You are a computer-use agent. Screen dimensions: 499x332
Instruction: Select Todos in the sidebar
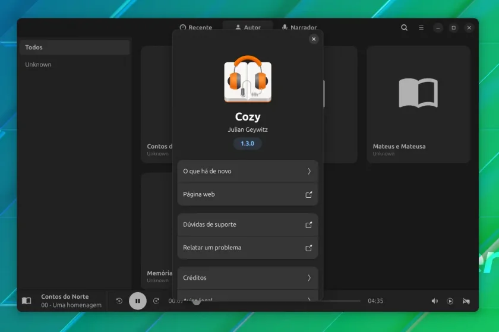74,47
